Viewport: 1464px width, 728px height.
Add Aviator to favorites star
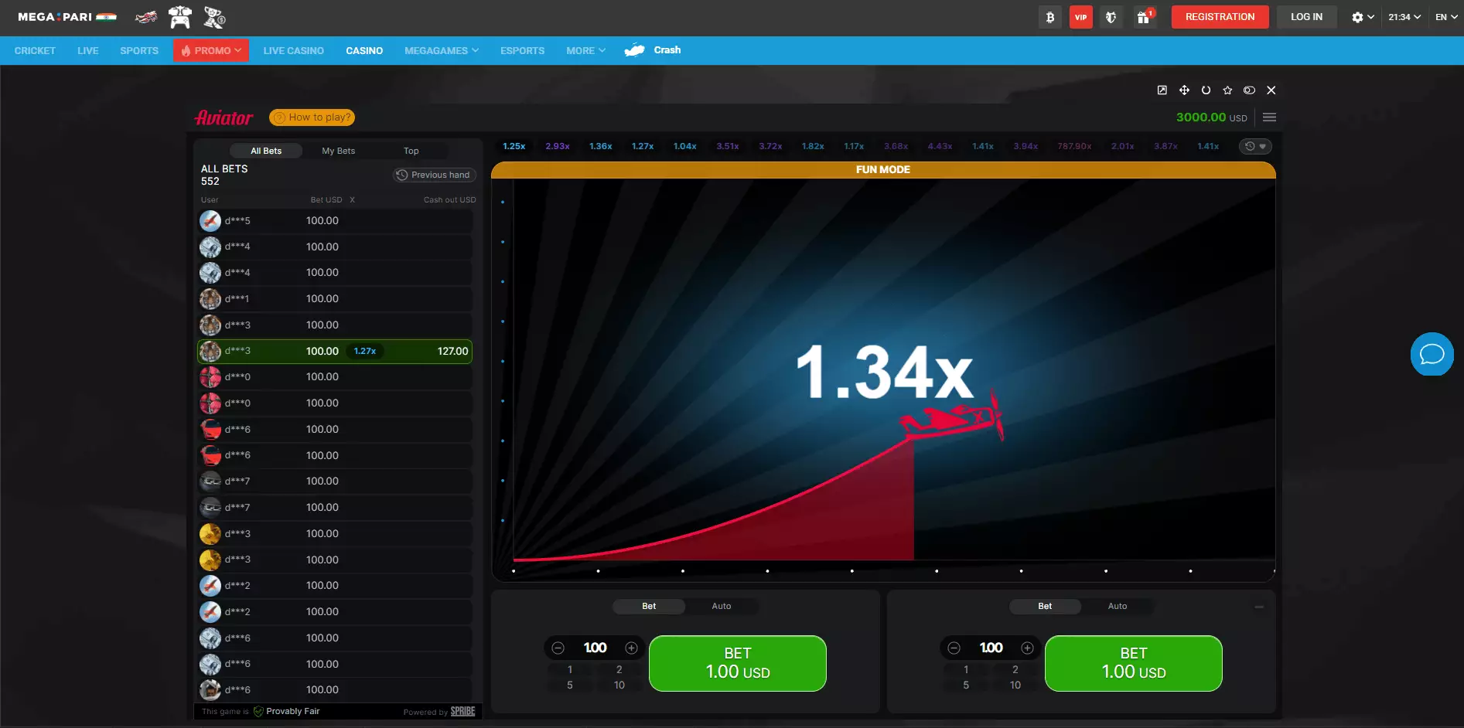(x=1227, y=90)
